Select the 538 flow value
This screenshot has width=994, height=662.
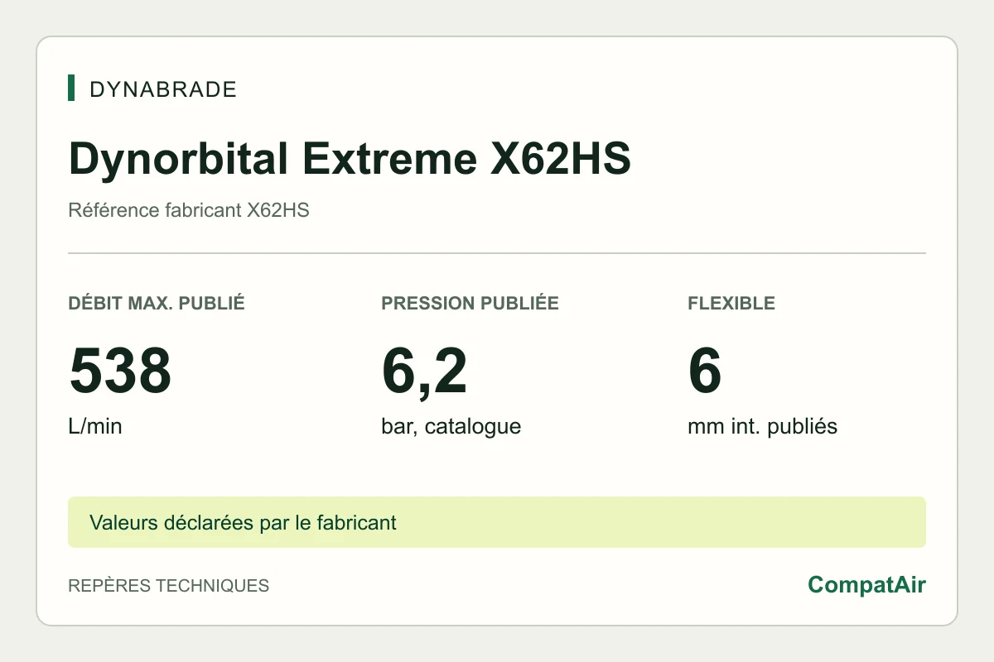[120, 372]
